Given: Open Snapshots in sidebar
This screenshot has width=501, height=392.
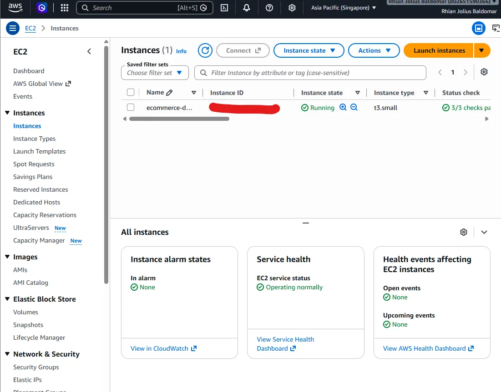Looking at the screenshot, I should (28, 325).
